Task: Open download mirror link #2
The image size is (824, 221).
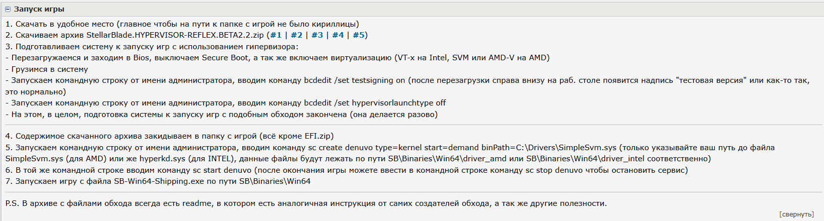Action: 297,35
